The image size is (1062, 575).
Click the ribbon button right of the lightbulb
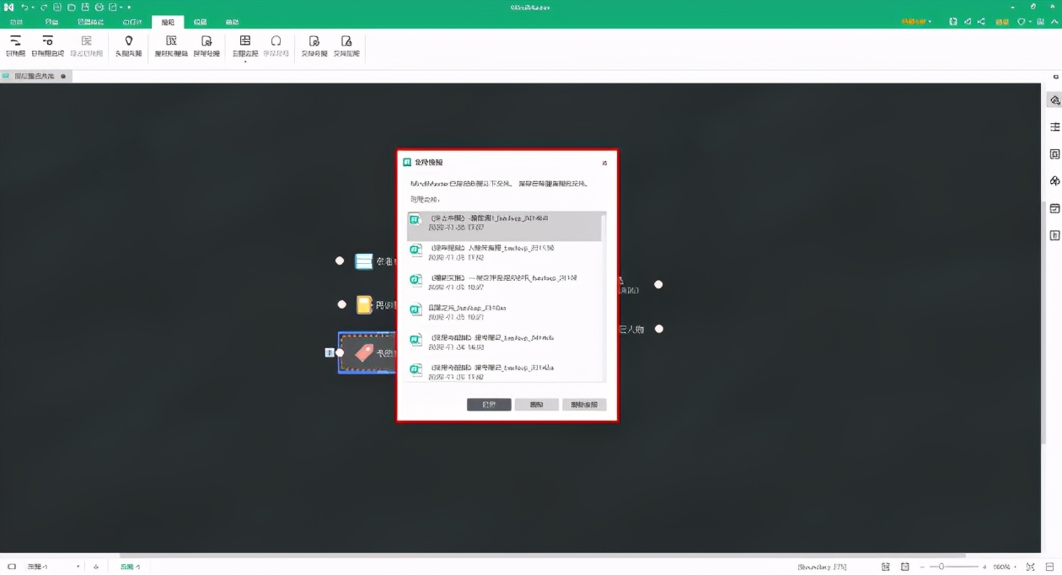click(171, 46)
